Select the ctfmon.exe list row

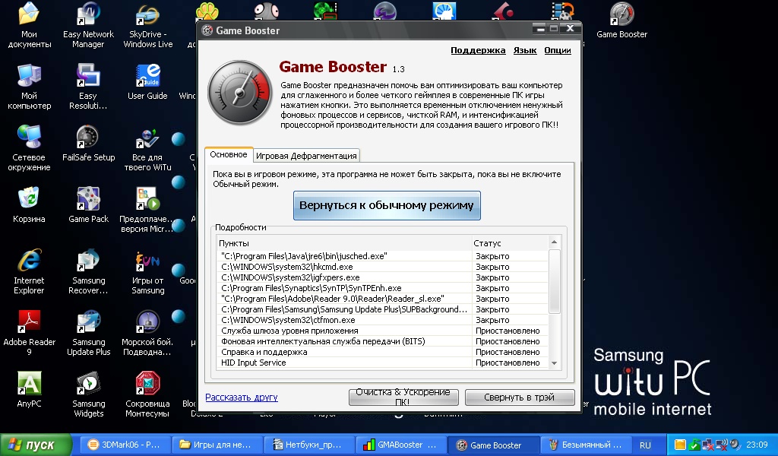point(383,320)
